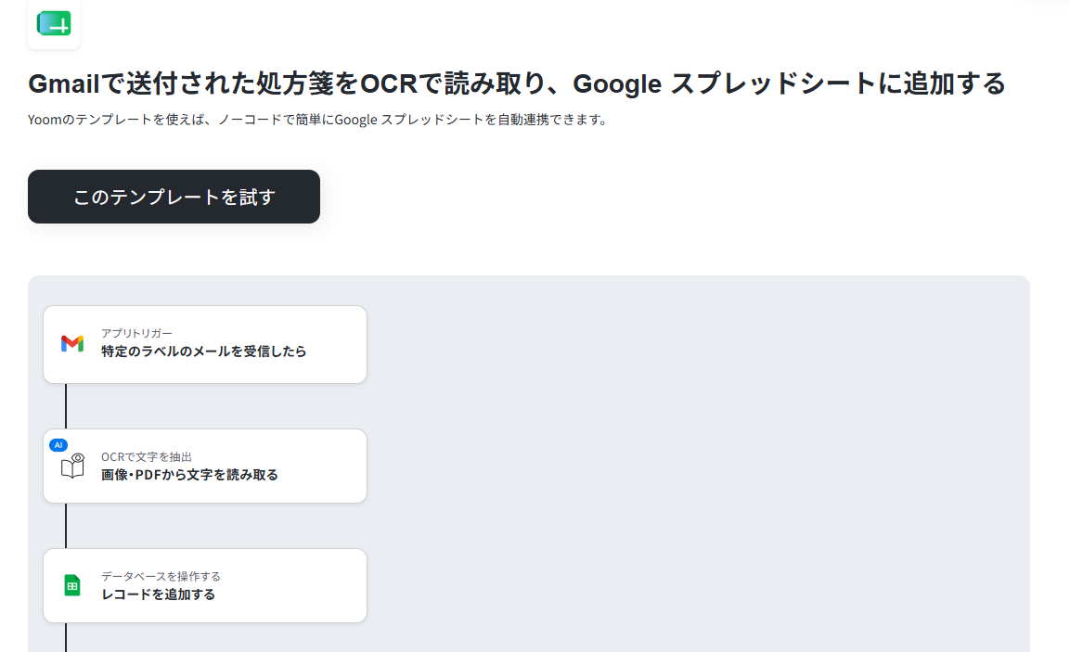The image size is (1070, 652).
Task: Open the 特定のラベルのメールを受信したら trigger step
Action: pyautogui.click(x=205, y=344)
